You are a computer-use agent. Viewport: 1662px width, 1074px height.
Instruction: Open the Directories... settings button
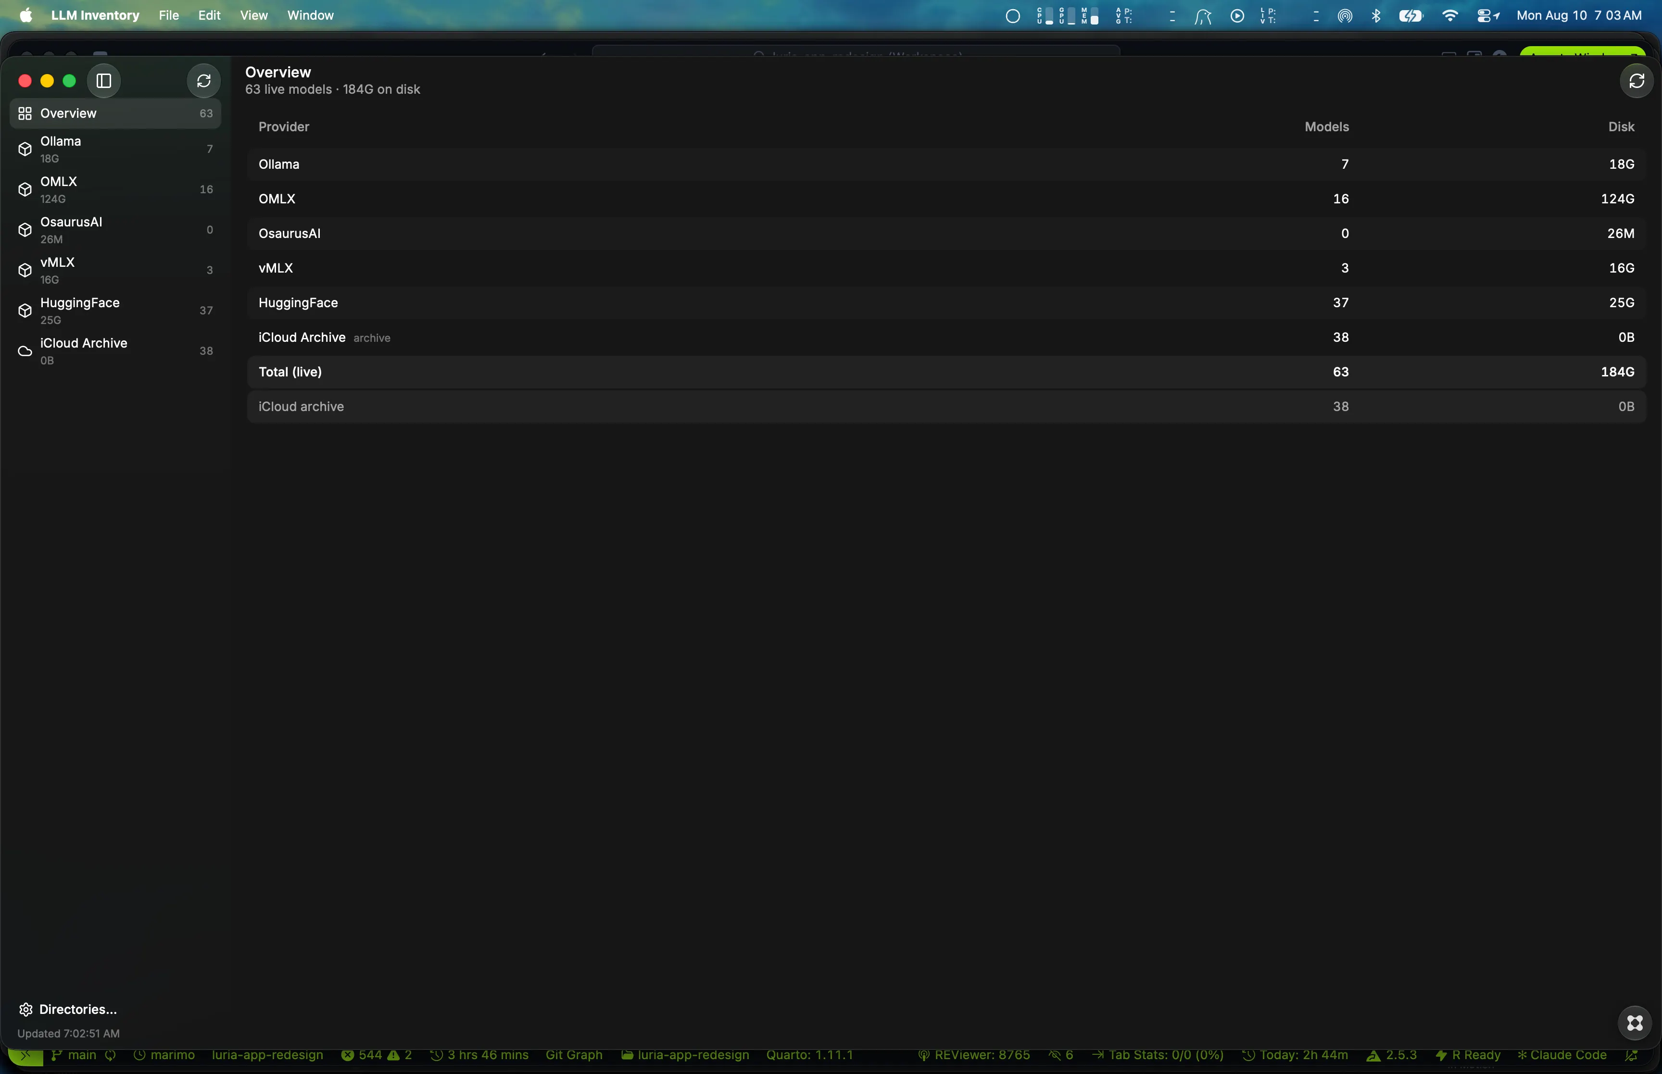tap(68, 1009)
